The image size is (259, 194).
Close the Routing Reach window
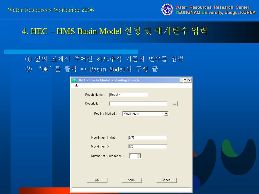point(189,80)
